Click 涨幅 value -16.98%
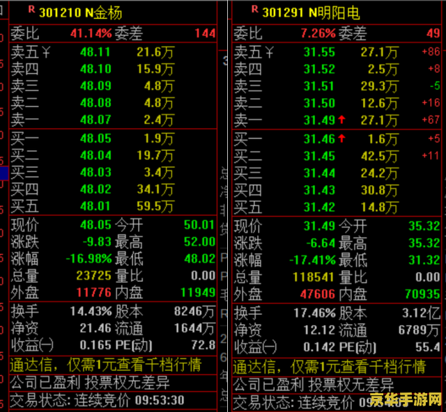The height and width of the screenshot is (412, 446). coord(89,259)
